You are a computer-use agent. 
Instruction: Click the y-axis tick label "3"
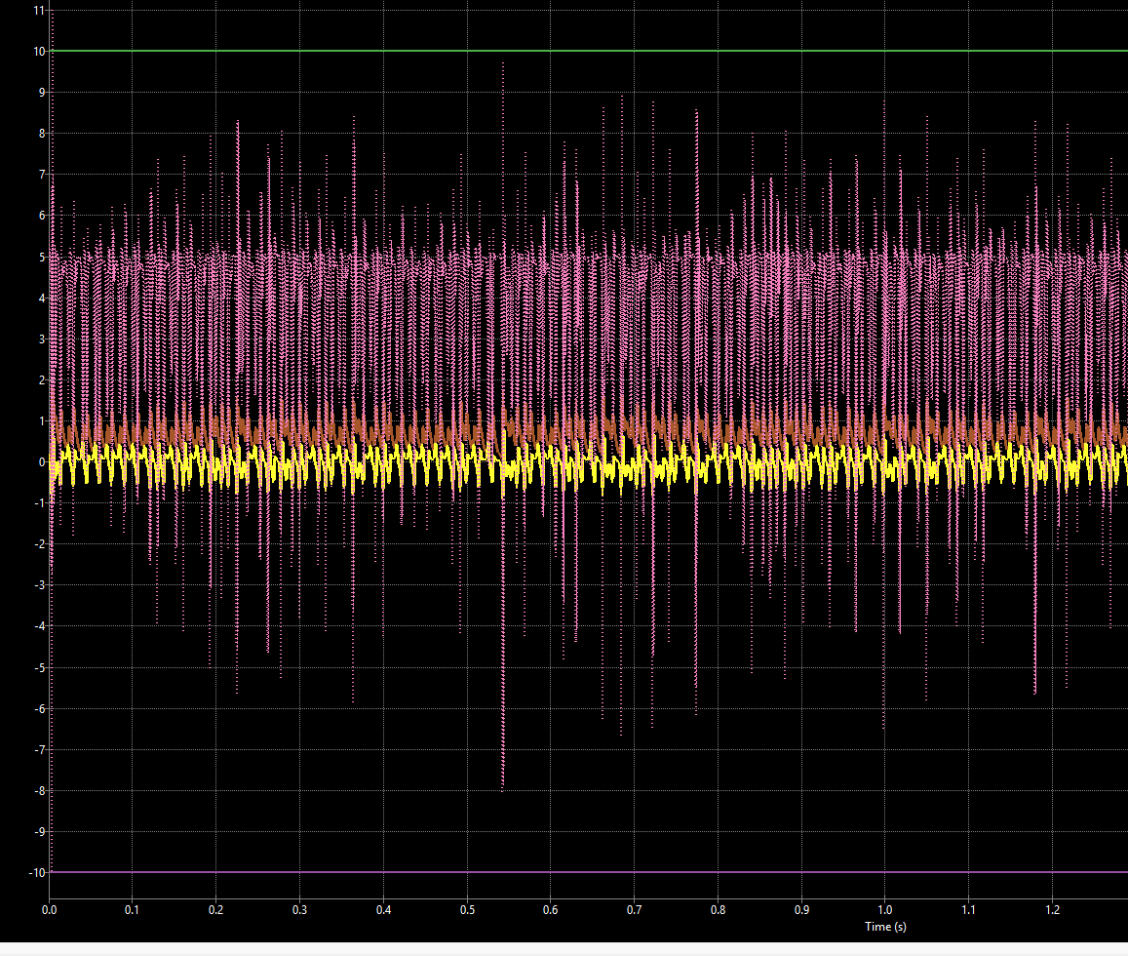pyautogui.click(x=42, y=339)
